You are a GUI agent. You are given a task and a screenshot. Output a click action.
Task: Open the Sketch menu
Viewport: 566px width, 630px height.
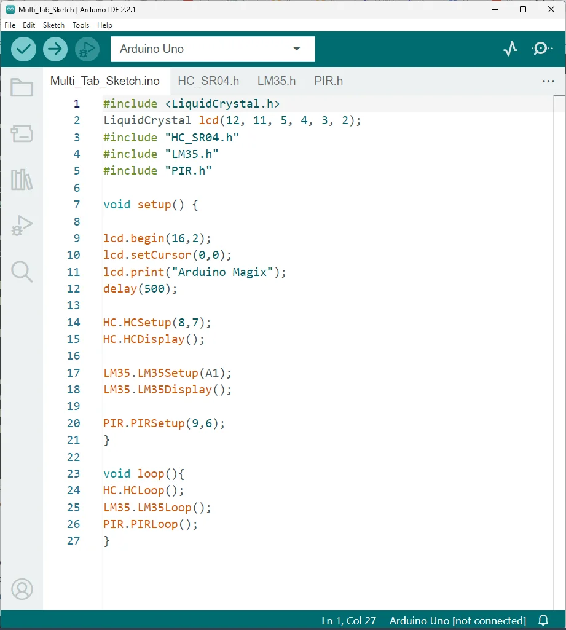[54, 25]
